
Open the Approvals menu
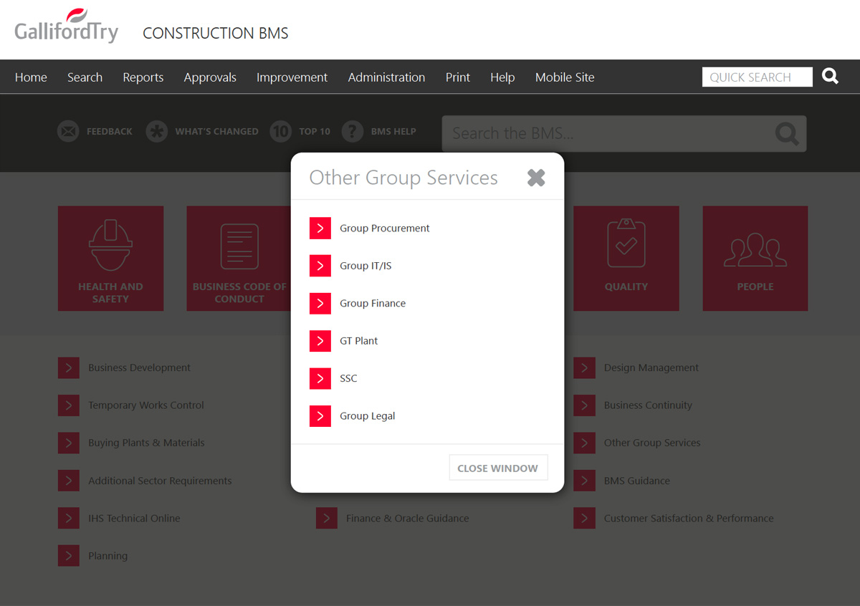[x=210, y=77]
